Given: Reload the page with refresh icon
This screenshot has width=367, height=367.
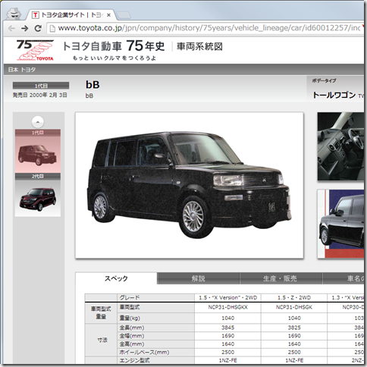Looking at the screenshot, I should click(x=38, y=28).
